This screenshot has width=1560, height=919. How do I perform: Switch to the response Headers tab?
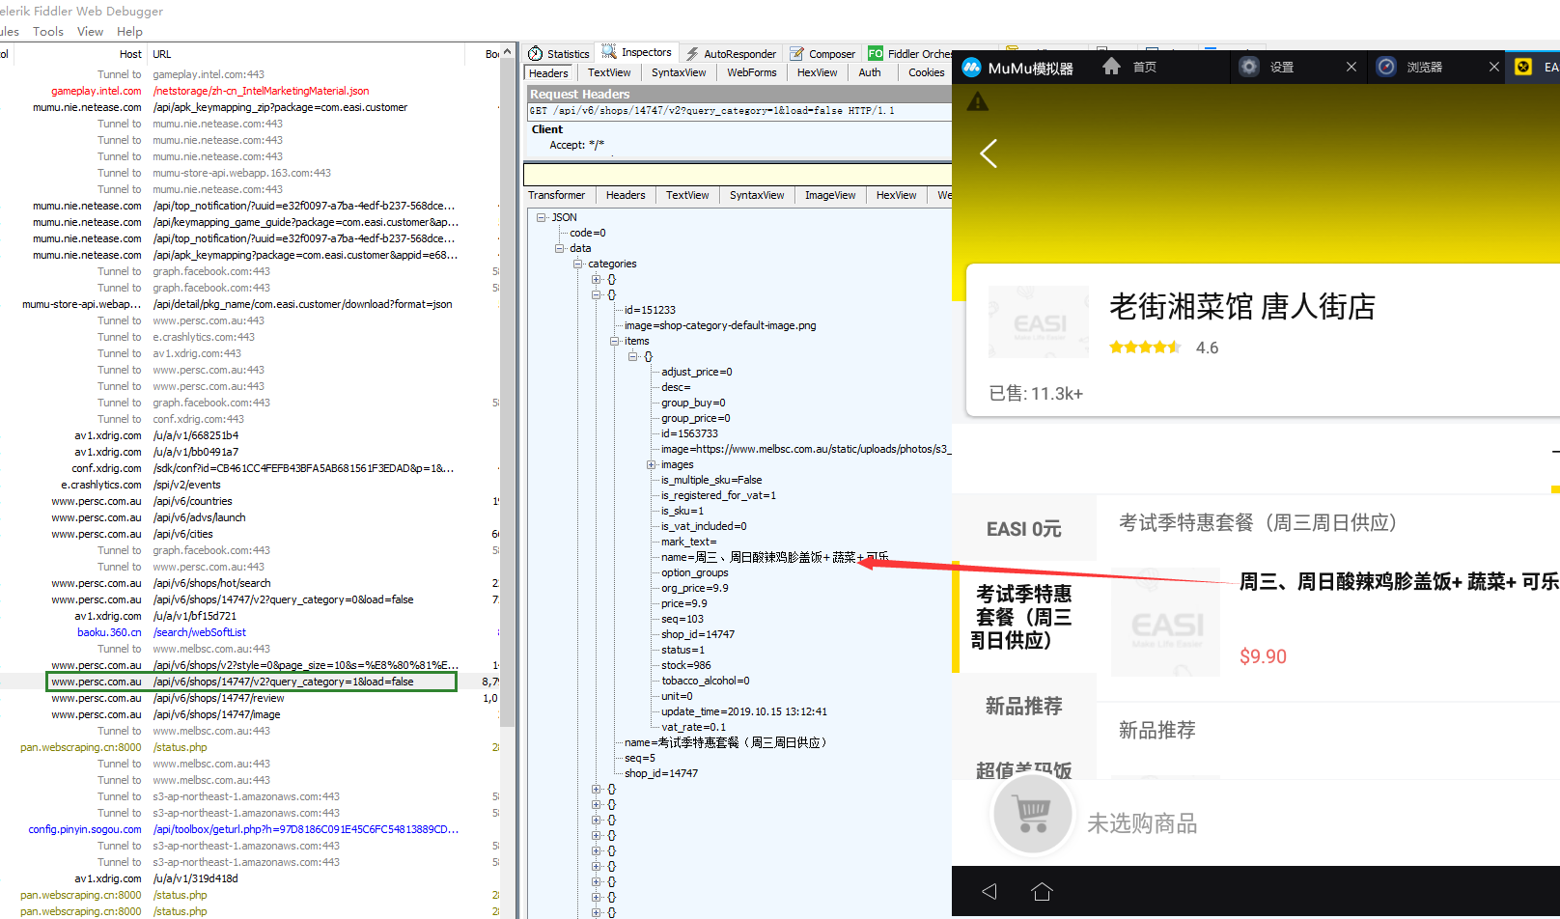pos(626,195)
